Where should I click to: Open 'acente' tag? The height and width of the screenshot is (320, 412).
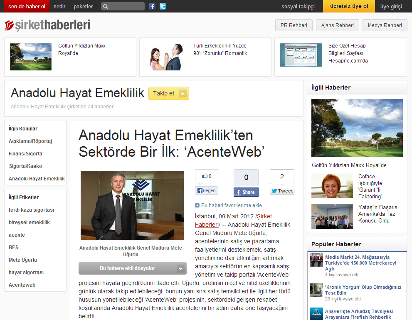coord(17,235)
